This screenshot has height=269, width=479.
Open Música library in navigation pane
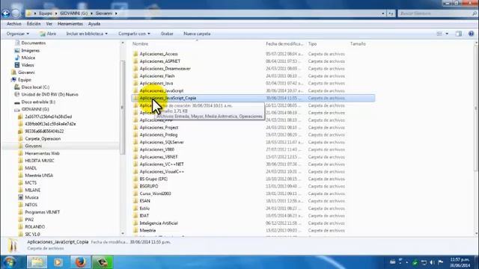pos(28,58)
